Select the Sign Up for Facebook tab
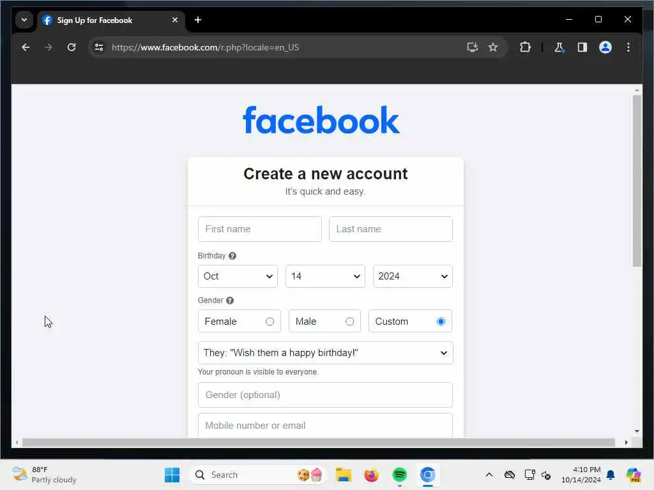The height and width of the screenshot is (490, 654). [x=110, y=20]
